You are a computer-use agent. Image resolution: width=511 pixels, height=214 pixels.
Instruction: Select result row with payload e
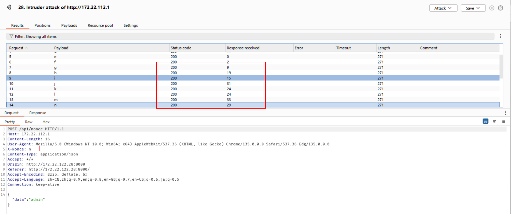(x=253, y=57)
